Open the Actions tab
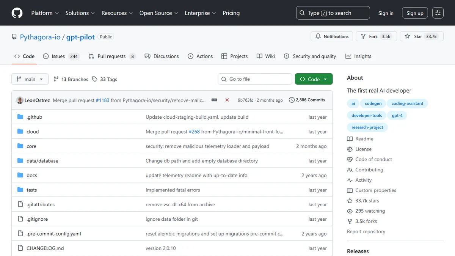 pyautogui.click(x=200, y=56)
